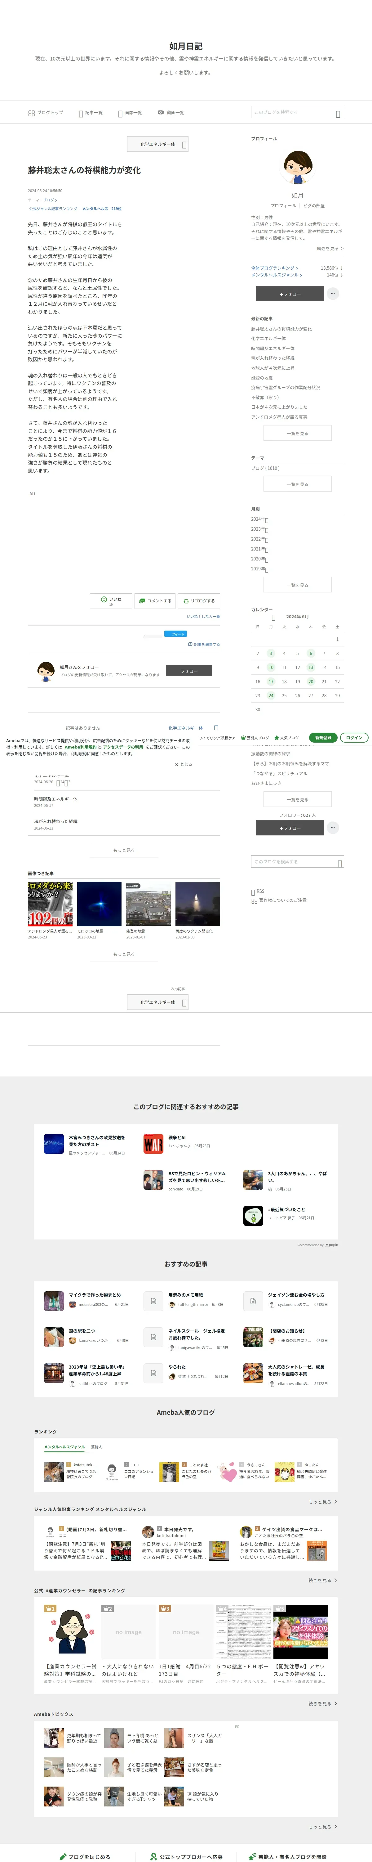Screen dimensions: 372x1862
Task: Open ブログトップ in the blog navigation
Action: click(x=46, y=113)
